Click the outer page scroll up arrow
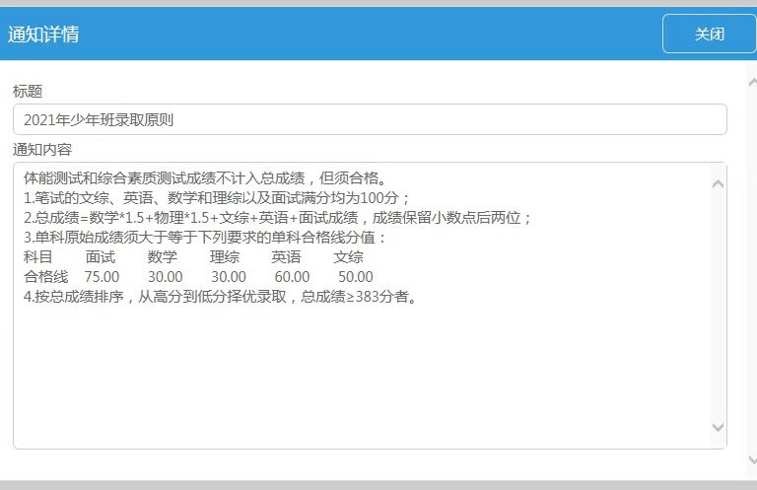 (x=752, y=83)
